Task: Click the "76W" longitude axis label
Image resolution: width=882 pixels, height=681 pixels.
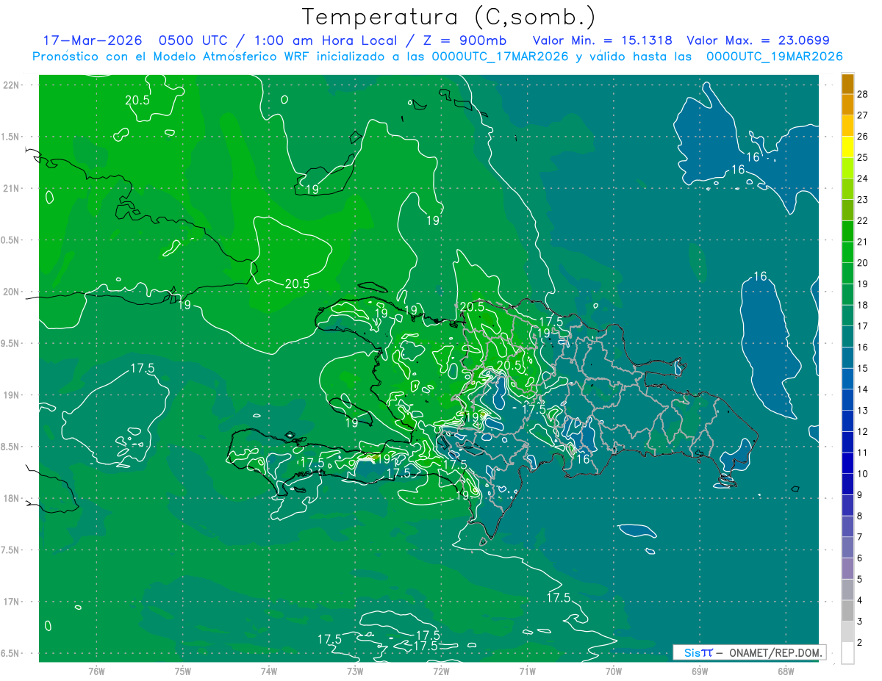Action: point(96,671)
